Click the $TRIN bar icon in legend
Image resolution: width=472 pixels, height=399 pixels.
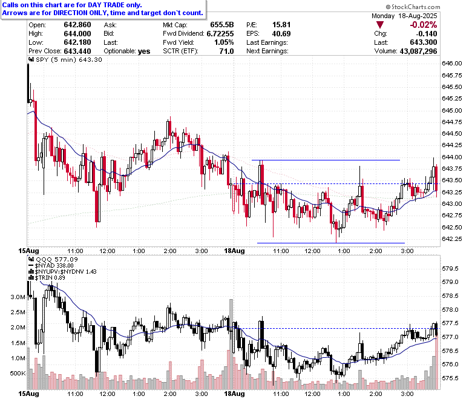pyautogui.click(x=31, y=278)
